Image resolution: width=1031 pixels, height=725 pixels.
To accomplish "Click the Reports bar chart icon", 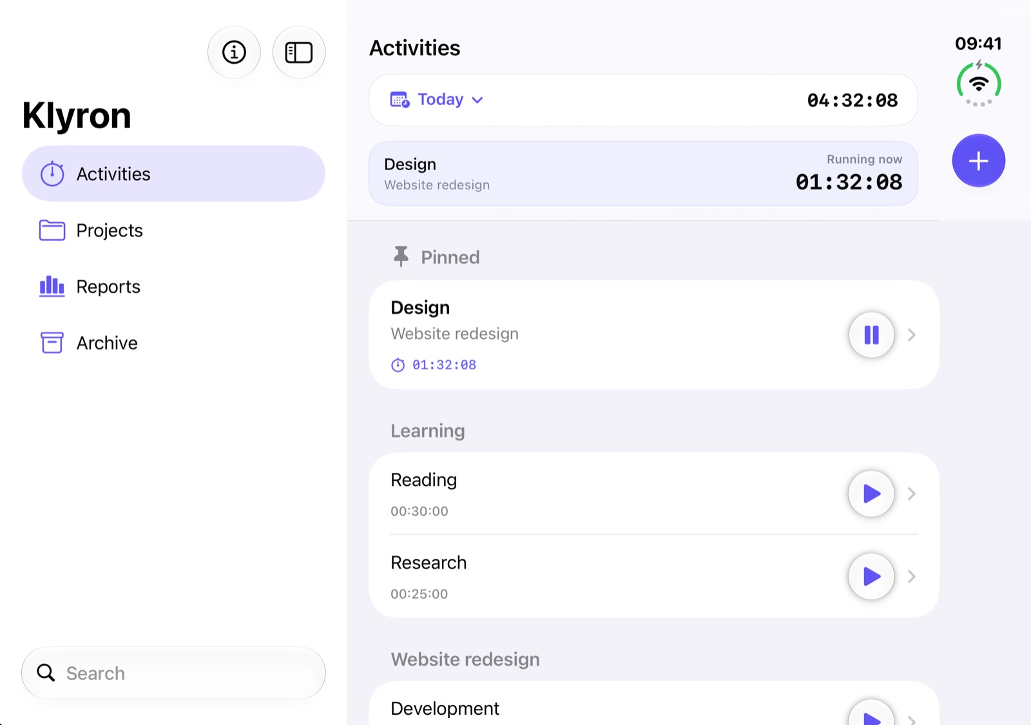I will 52,286.
